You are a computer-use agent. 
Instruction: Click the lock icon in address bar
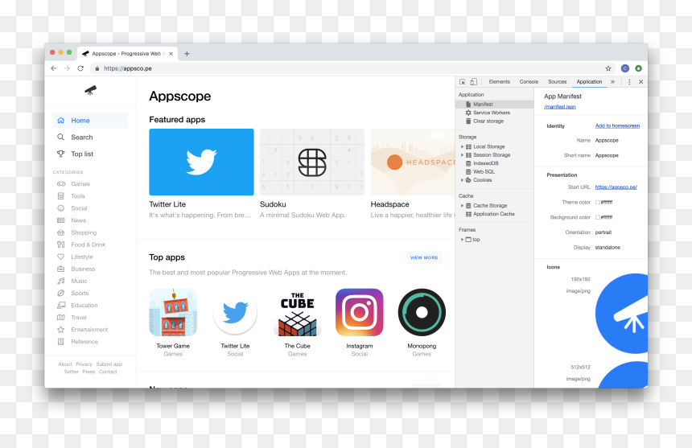[97, 68]
